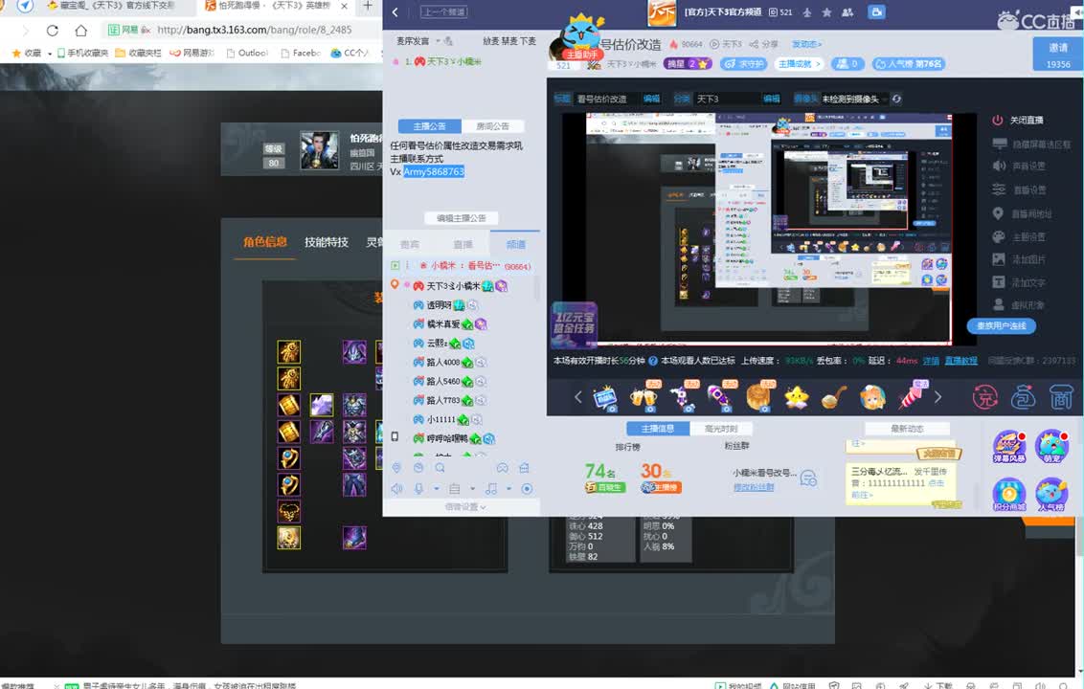Click the 修改粉丝群 link

click(x=754, y=486)
